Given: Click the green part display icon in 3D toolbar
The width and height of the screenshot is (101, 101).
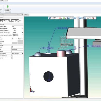Looking at the screenshot, I should [x=64, y=18].
